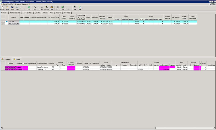Click the Print toolbar icon
The image size is (216, 130).
[x=17, y=8]
